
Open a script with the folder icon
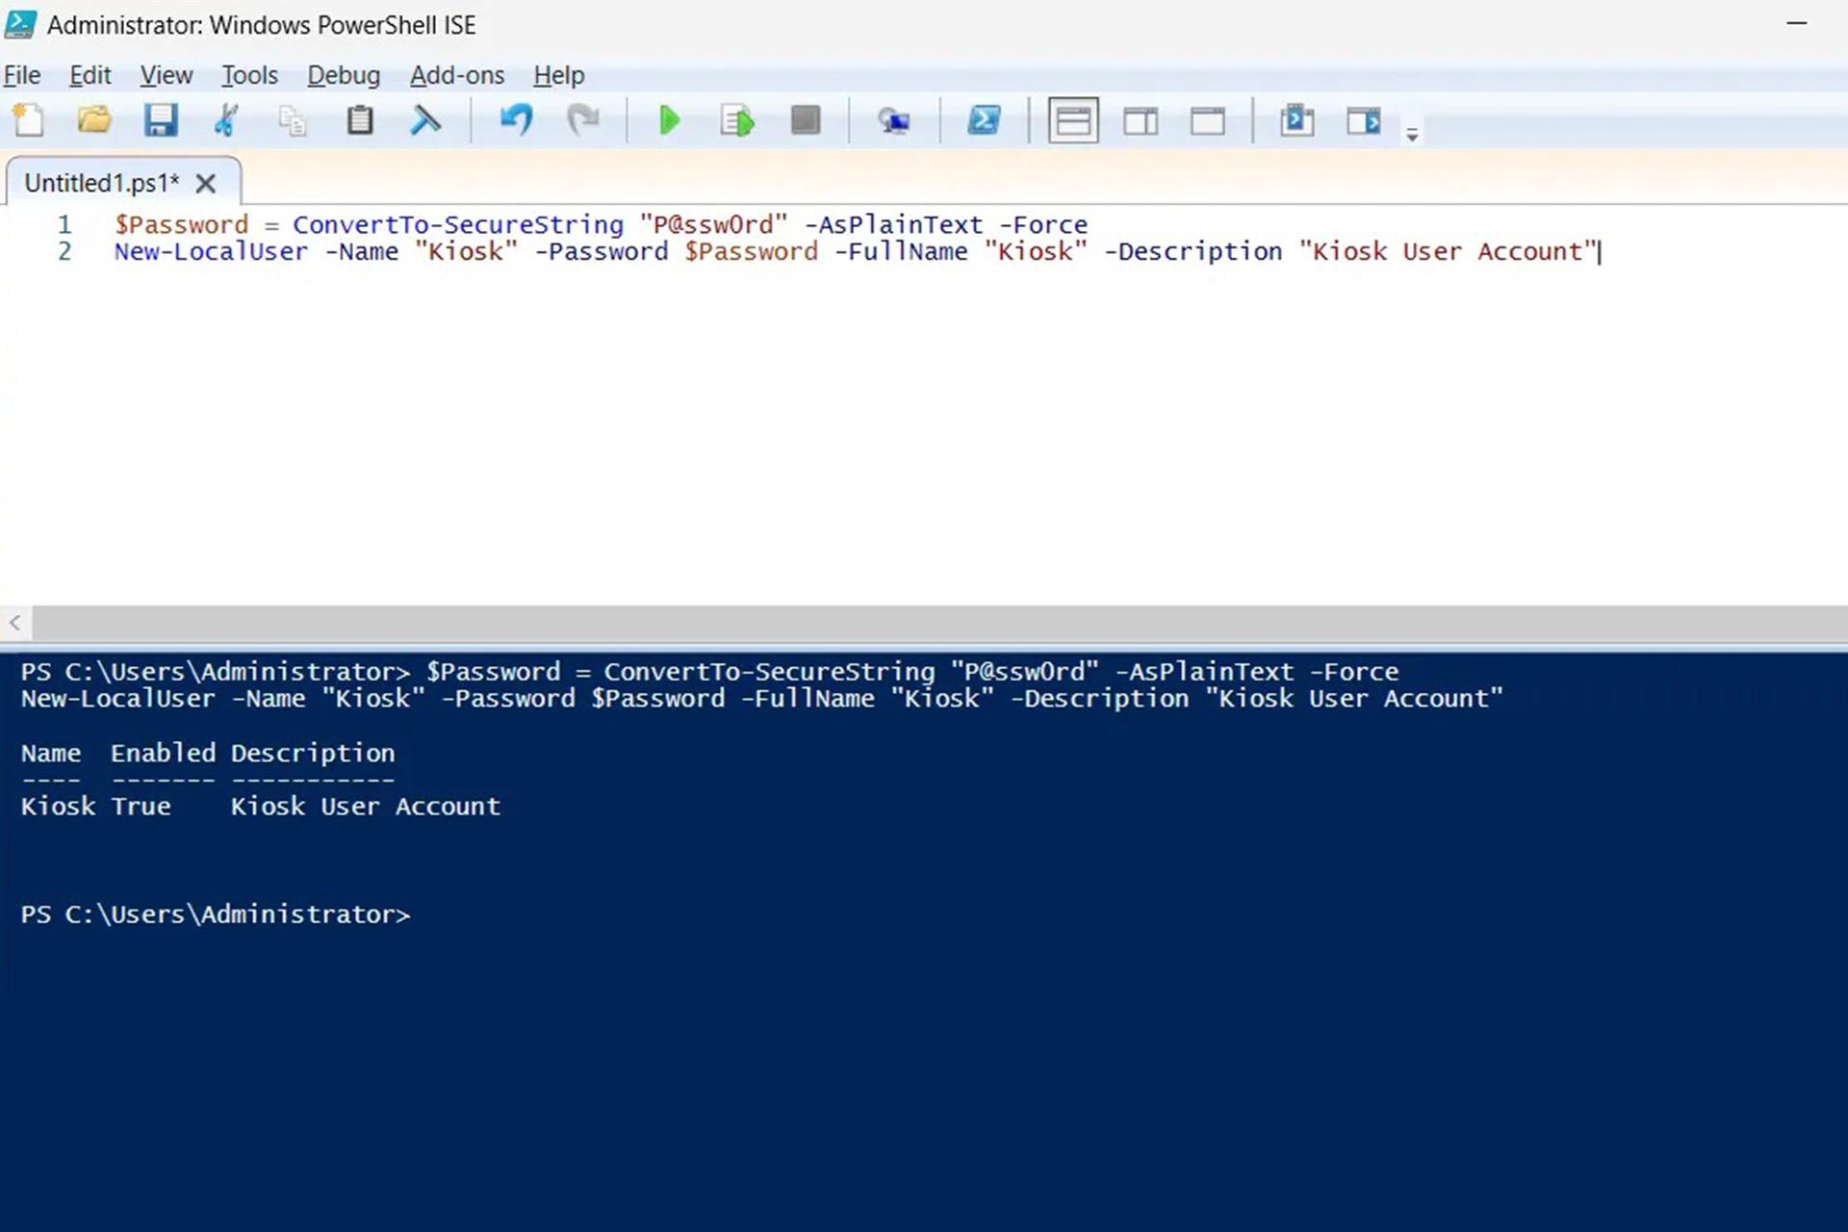94,120
